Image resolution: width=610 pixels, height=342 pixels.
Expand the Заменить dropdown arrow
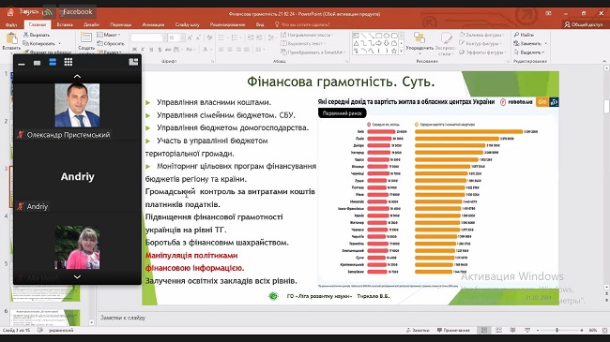pyautogui.click(x=545, y=43)
